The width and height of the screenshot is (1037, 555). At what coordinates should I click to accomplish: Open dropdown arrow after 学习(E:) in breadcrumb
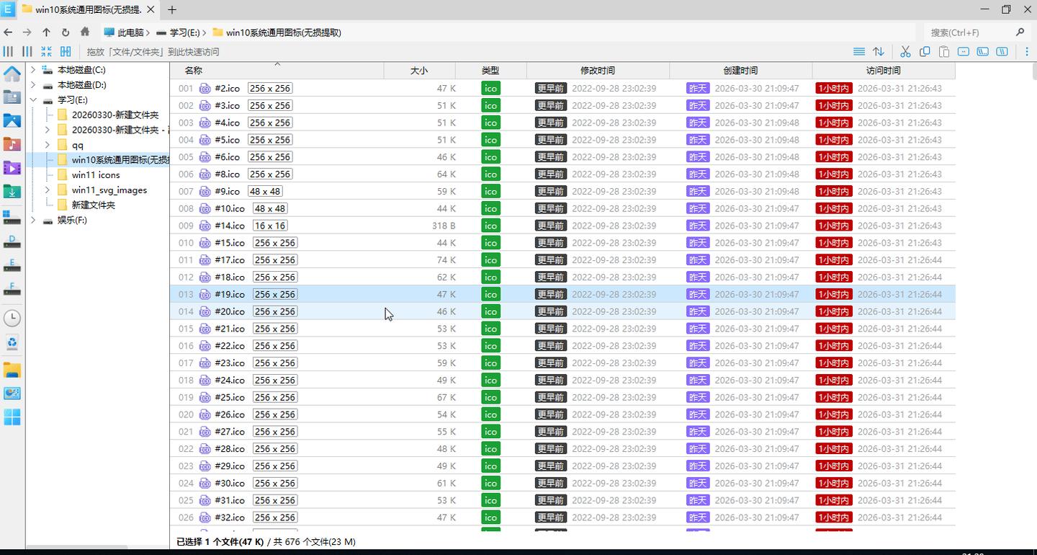205,32
